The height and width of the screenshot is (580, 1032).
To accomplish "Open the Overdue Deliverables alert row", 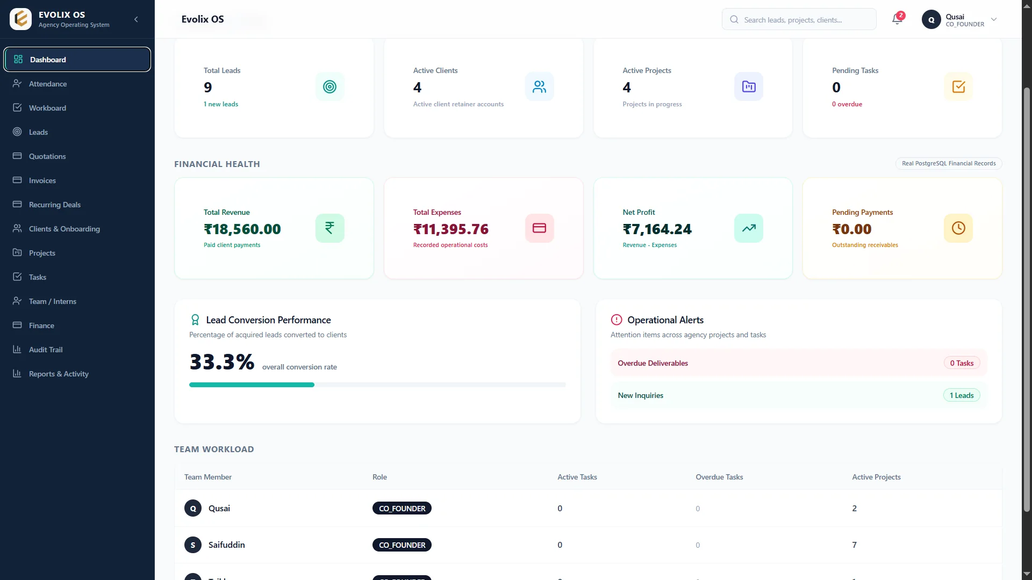I will click(799, 363).
